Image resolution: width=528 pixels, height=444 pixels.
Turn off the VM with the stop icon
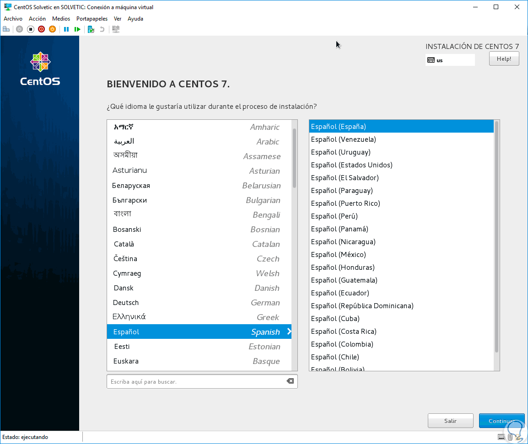pos(31,29)
